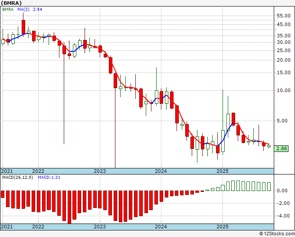Click the 2025 label on price chart timeline
This screenshot has width=295, height=237.
click(223, 171)
